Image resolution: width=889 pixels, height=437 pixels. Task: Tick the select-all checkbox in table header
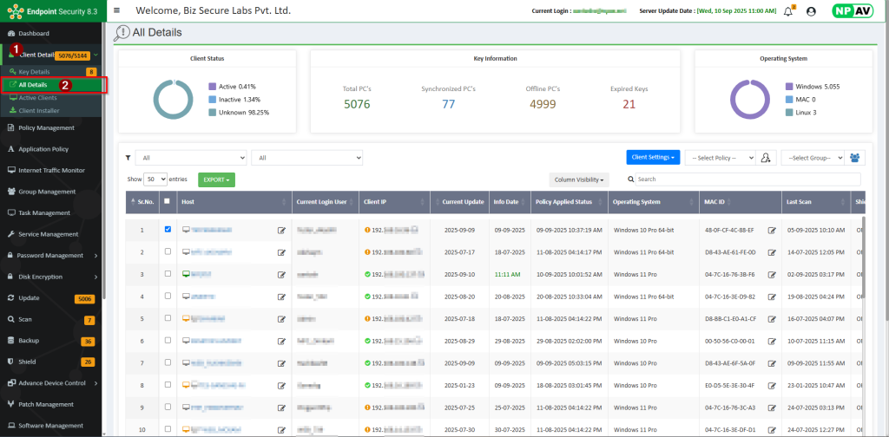pyautogui.click(x=168, y=201)
